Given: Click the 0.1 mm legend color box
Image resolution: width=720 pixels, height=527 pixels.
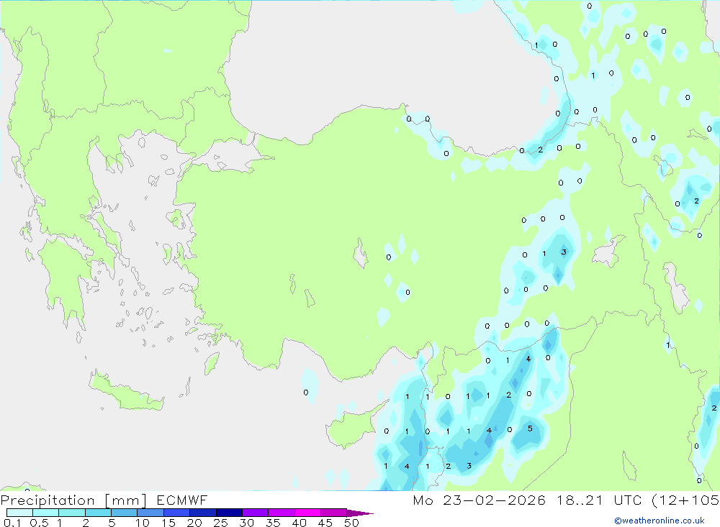Looking at the screenshot, I should tap(19, 513).
